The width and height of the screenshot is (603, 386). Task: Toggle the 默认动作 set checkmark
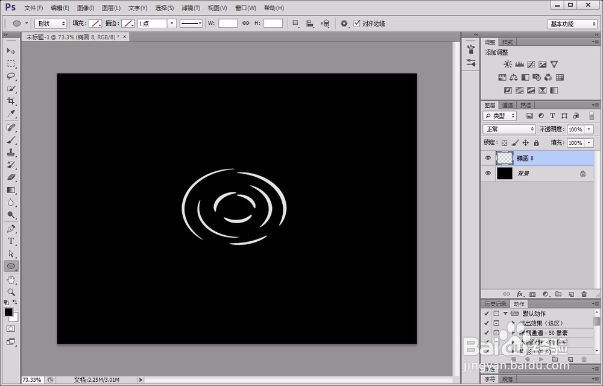pyautogui.click(x=487, y=314)
